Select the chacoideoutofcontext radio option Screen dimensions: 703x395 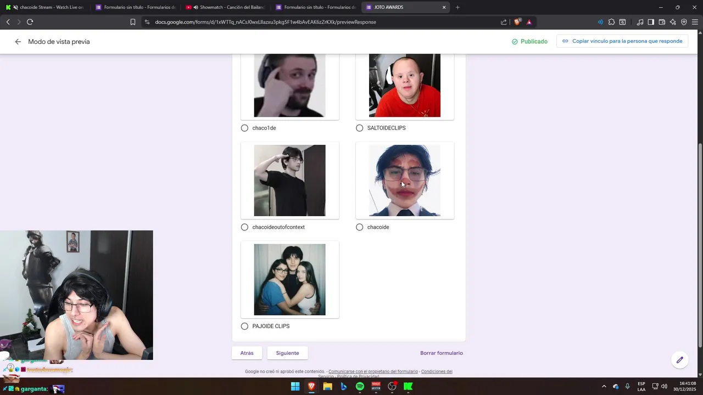244,227
